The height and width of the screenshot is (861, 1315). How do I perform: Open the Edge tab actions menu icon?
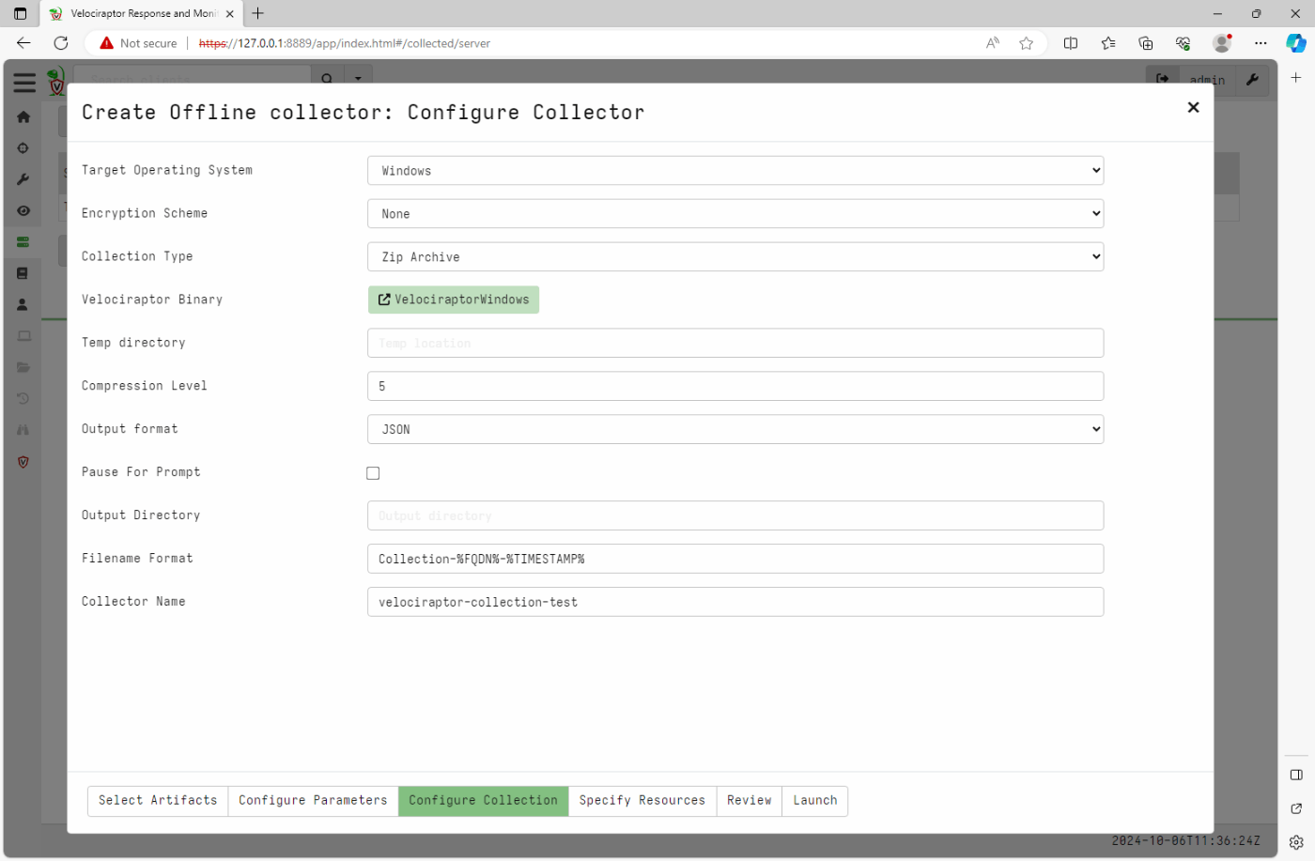tap(20, 14)
